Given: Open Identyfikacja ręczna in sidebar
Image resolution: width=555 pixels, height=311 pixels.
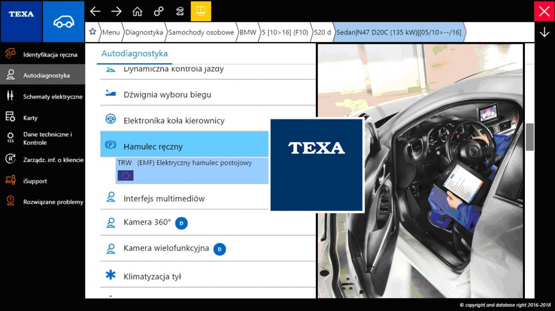Looking at the screenshot, I should click(x=50, y=55).
